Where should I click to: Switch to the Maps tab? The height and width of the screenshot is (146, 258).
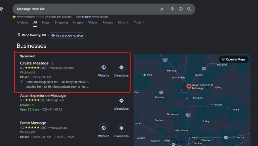click(46, 22)
